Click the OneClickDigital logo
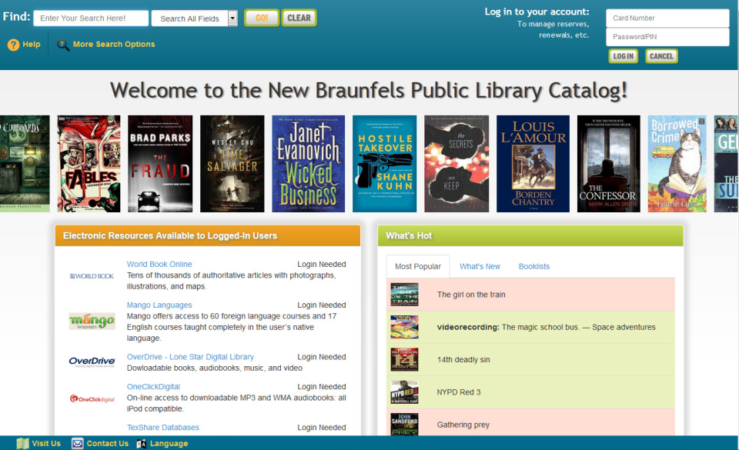Image resolution: width=739 pixels, height=450 pixels. click(x=92, y=397)
